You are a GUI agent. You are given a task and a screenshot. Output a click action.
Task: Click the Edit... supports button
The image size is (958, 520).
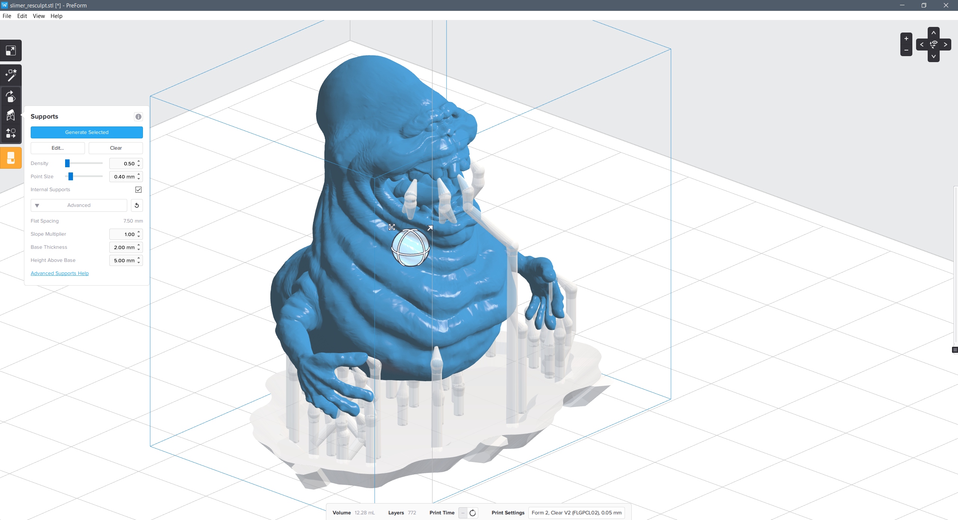(x=58, y=148)
